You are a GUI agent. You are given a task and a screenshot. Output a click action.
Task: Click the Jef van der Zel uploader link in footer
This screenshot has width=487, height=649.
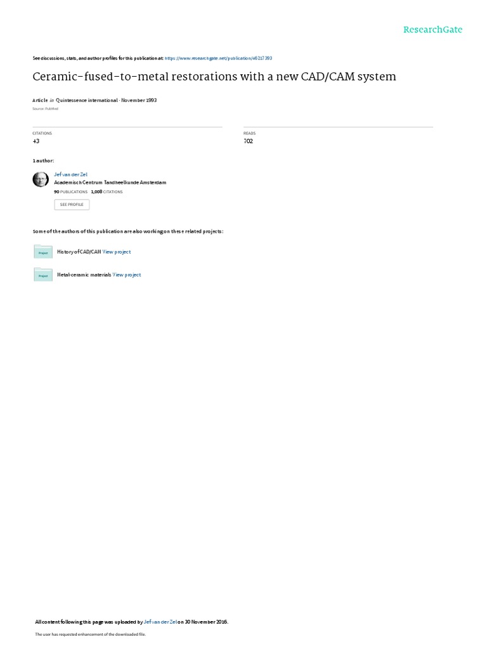(160, 622)
